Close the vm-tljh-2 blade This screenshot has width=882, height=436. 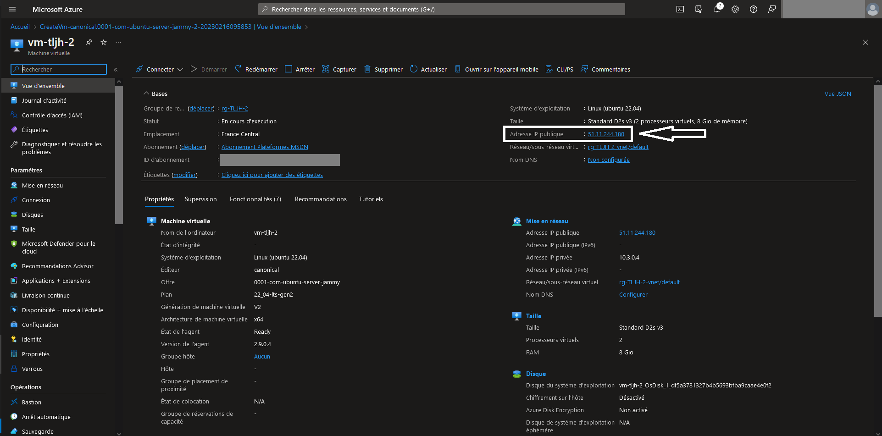click(x=865, y=42)
